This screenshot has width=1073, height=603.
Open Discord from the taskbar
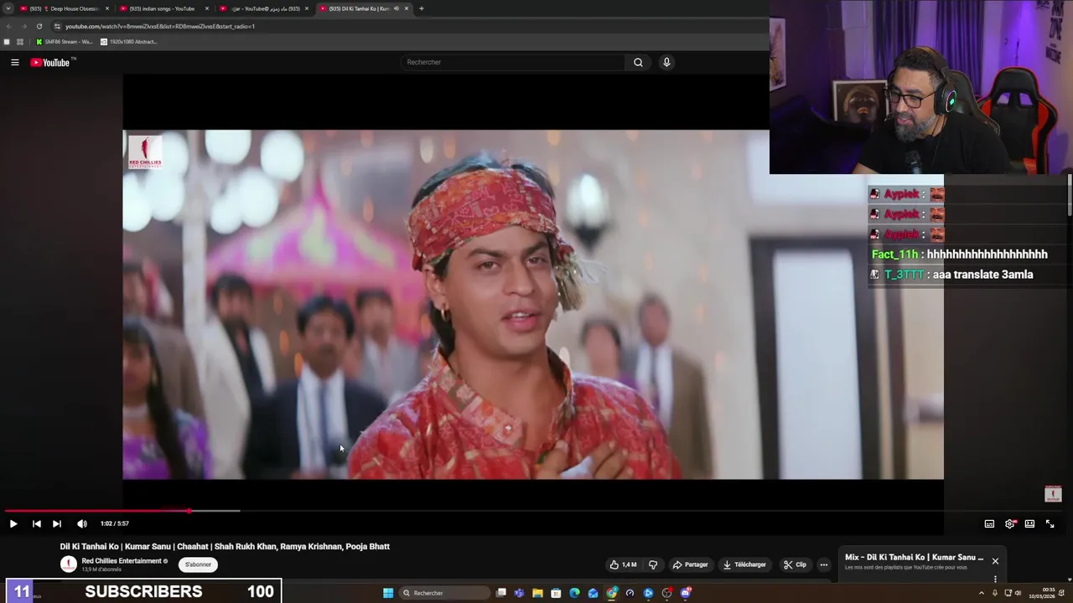point(686,593)
